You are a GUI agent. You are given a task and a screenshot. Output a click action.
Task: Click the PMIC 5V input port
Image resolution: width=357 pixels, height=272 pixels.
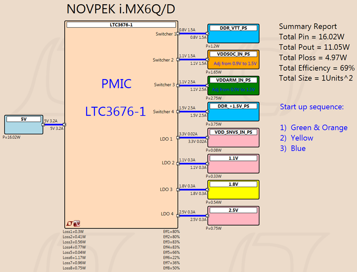click(64, 125)
